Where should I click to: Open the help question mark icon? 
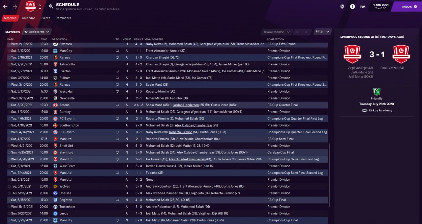(352, 7)
